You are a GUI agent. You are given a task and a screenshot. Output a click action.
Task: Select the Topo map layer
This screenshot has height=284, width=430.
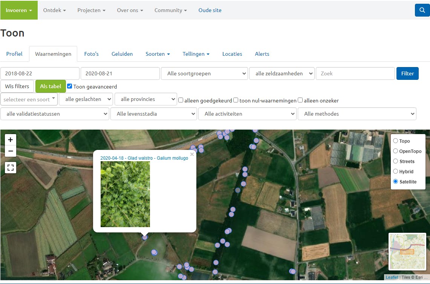(395, 140)
